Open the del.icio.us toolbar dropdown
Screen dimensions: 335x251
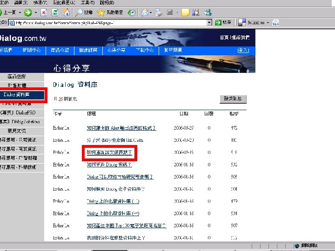coord(268,23)
